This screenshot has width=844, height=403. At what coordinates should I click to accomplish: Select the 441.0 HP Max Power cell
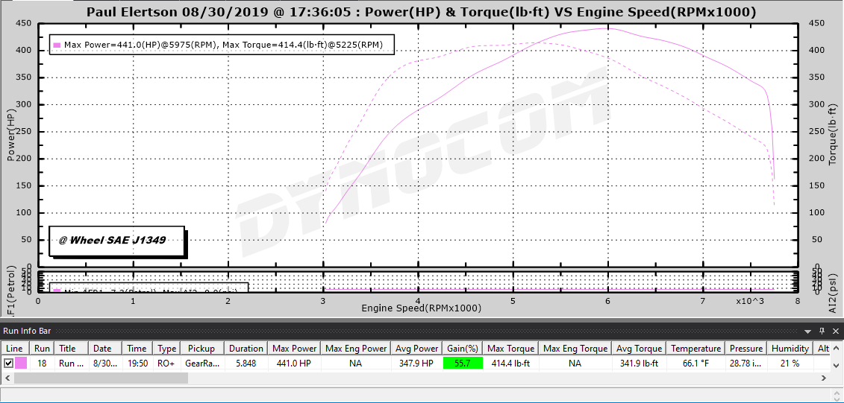coord(294,364)
